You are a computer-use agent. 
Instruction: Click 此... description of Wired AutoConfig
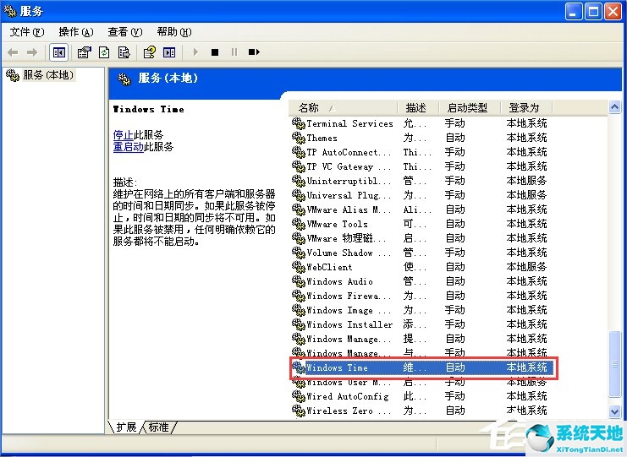click(415, 396)
